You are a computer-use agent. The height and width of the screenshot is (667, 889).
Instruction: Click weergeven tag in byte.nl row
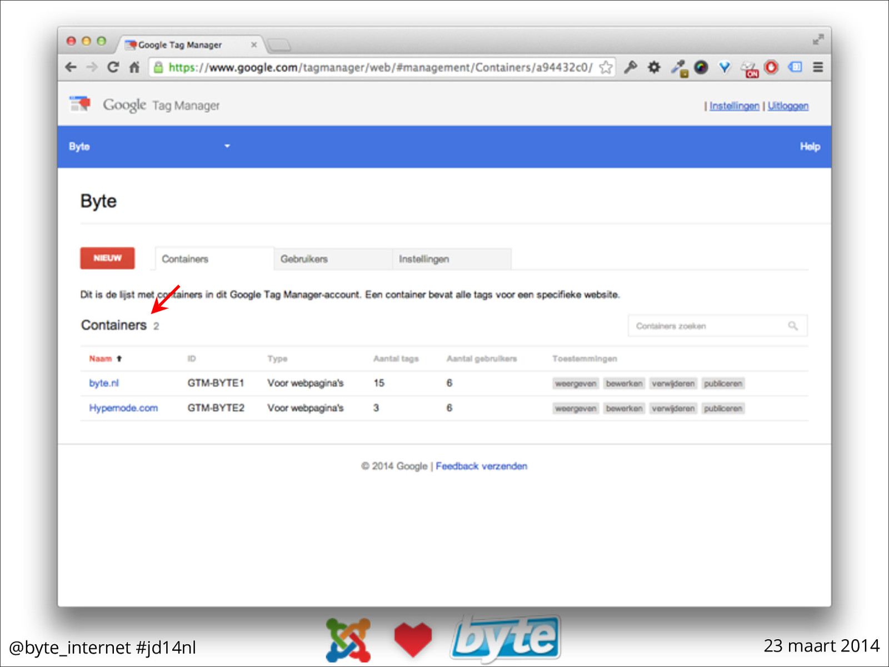(x=576, y=384)
